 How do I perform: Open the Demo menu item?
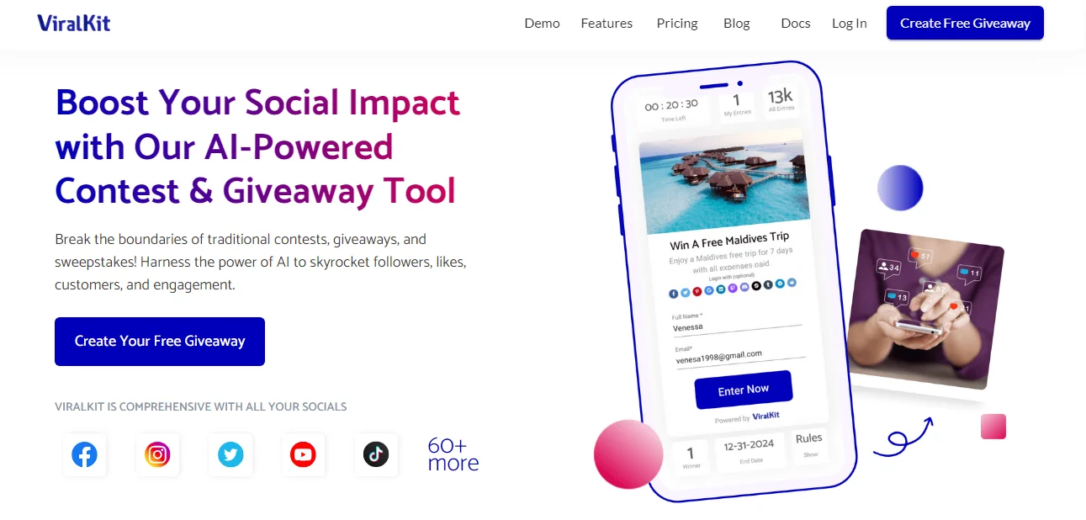542,24
